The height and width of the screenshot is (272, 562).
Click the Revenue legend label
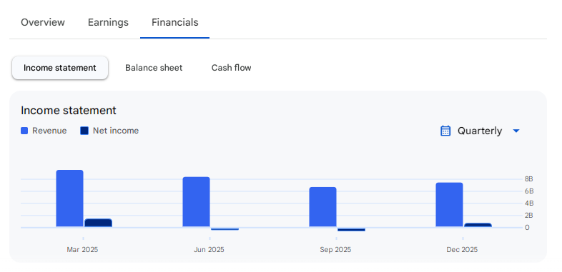(x=49, y=131)
